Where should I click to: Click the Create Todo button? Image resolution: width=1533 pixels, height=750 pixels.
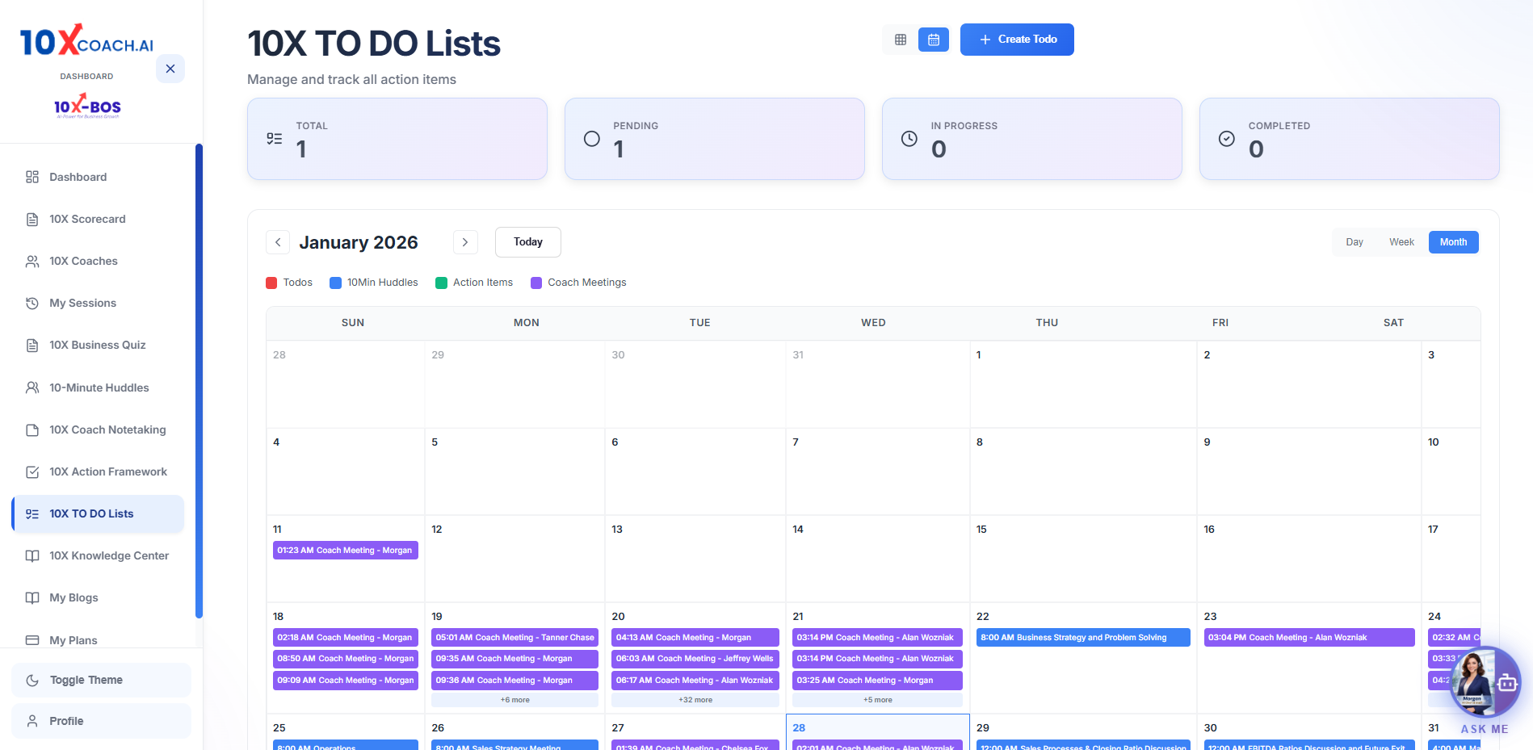[1017, 40]
